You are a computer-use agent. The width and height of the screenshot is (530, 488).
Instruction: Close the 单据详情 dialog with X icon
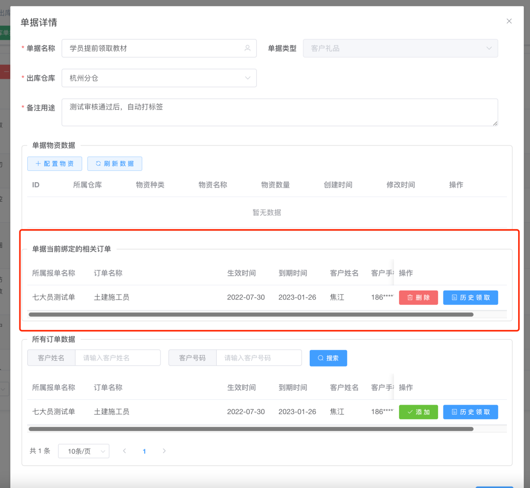pos(509,21)
